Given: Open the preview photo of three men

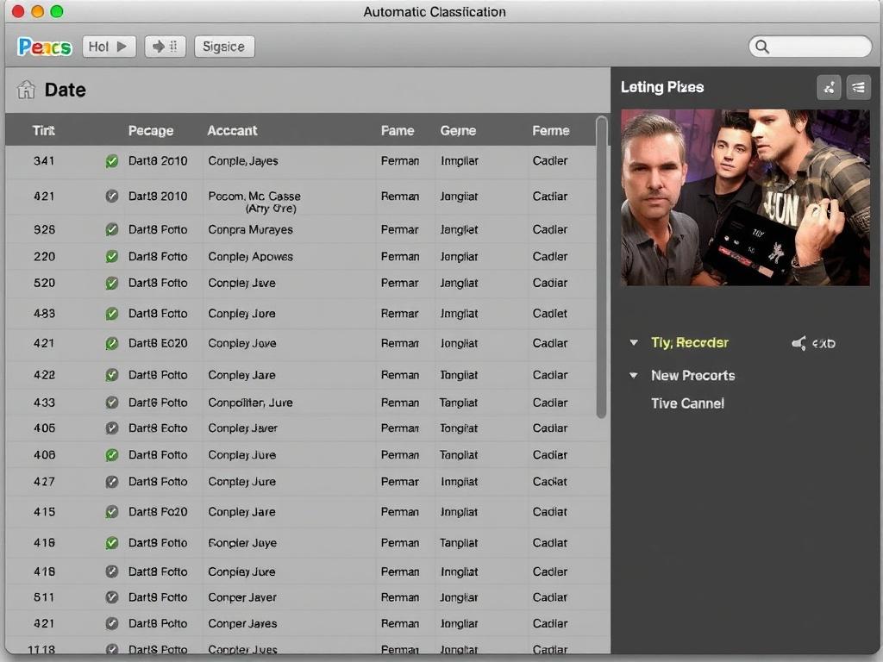Looking at the screenshot, I should [745, 197].
